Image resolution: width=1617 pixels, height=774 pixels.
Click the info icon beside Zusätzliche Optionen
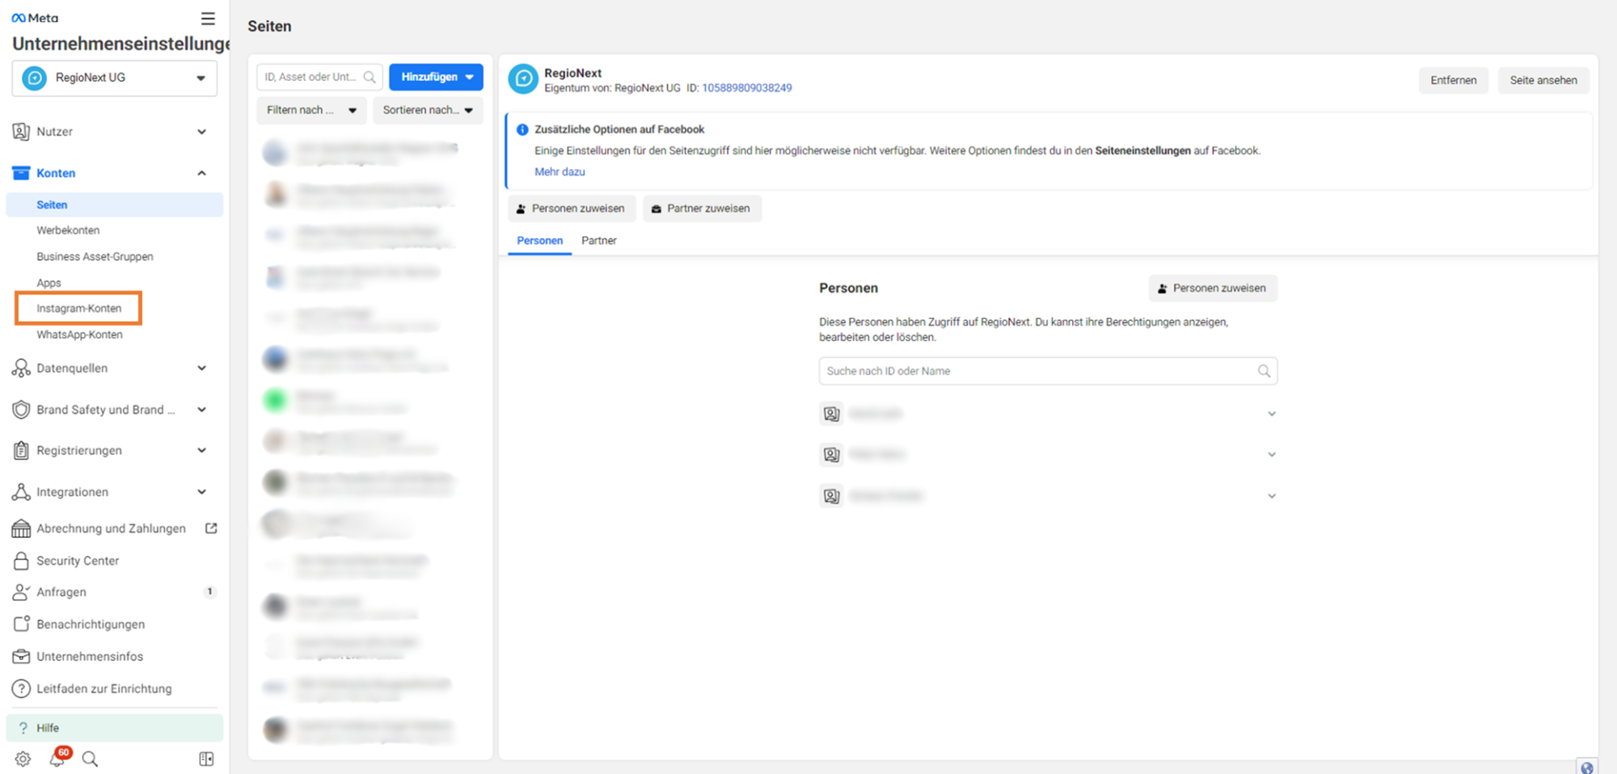click(x=522, y=129)
